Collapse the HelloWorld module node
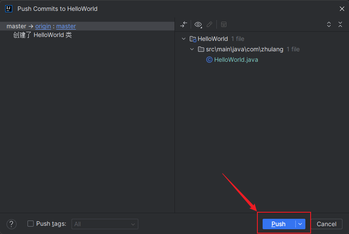Viewport: 349px width, 234px height. (x=184, y=39)
